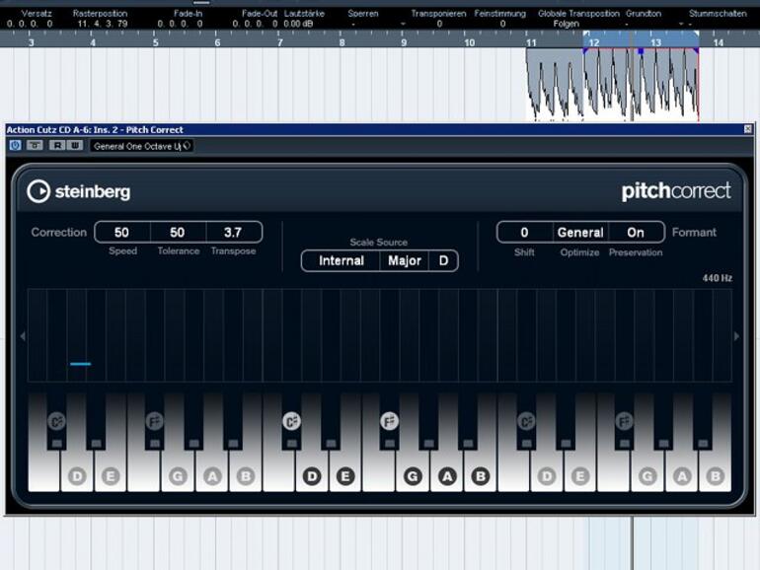
Task: Open the Internal scale source dropdown
Action: (342, 261)
